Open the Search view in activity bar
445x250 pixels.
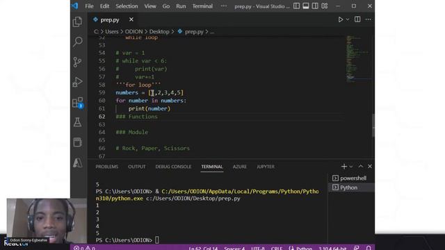pos(77,42)
